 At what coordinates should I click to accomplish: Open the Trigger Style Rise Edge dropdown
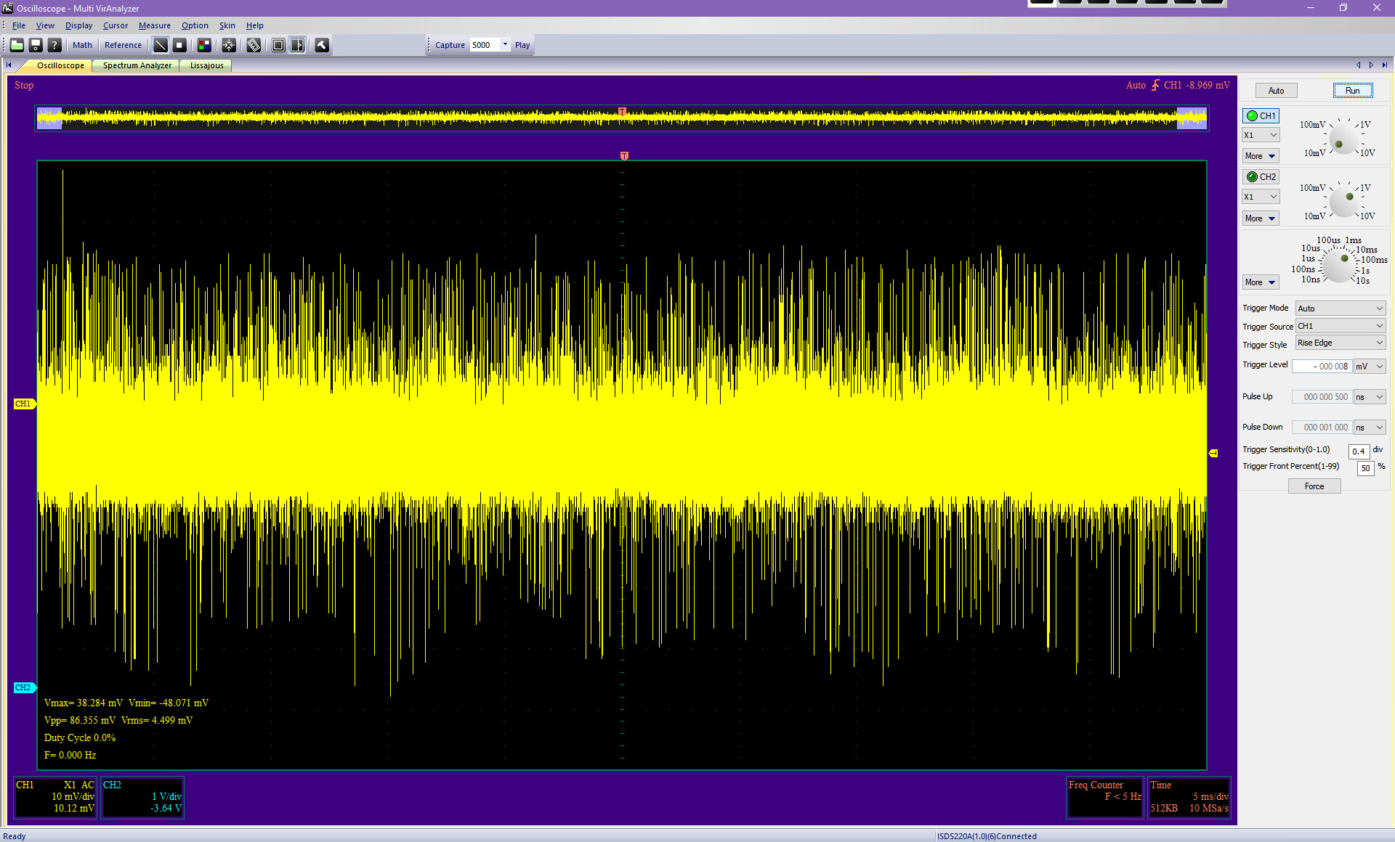1340,343
